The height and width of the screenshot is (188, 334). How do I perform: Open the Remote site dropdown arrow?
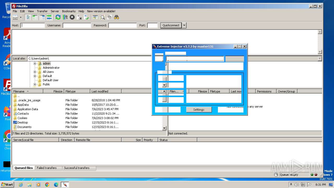(320, 58)
